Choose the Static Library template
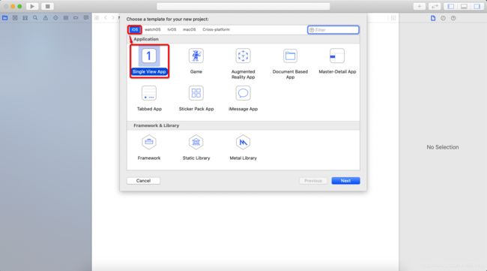This screenshot has height=271, width=487. click(x=196, y=147)
